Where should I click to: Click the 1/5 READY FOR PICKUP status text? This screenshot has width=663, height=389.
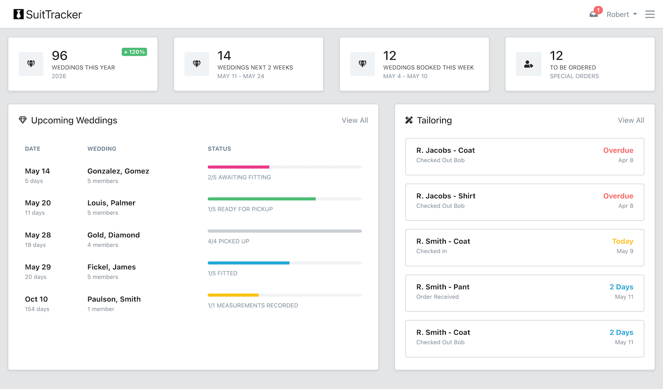tap(240, 209)
